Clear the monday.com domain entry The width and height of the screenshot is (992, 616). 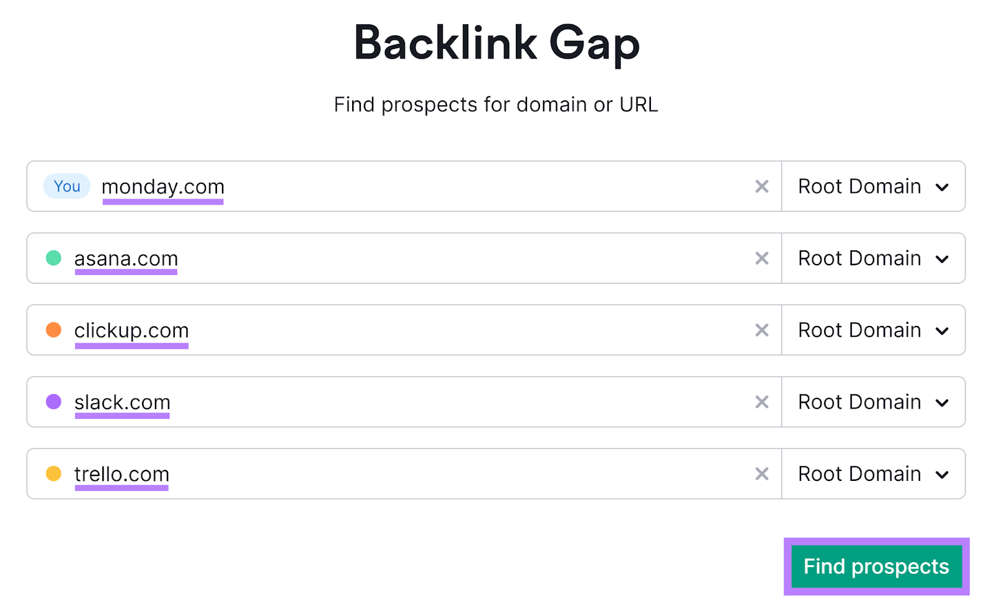[x=761, y=187]
